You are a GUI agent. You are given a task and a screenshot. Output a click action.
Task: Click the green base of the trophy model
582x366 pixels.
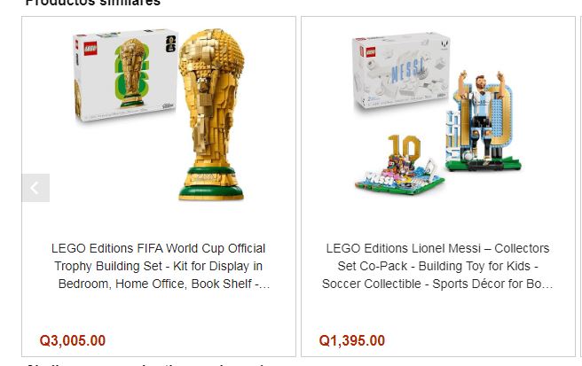(x=211, y=184)
